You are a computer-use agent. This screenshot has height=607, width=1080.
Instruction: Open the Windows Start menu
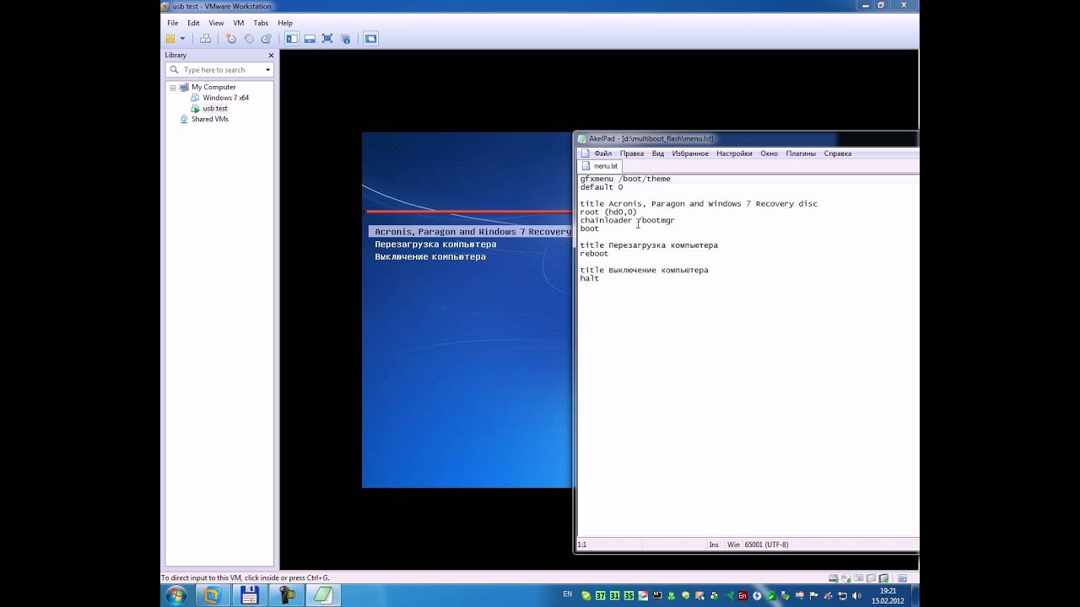point(176,595)
